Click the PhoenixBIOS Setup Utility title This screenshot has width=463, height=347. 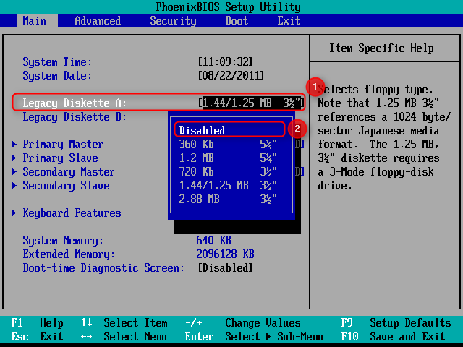(x=229, y=7)
